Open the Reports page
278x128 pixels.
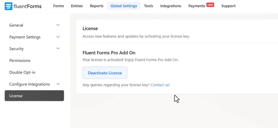pos(96,6)
